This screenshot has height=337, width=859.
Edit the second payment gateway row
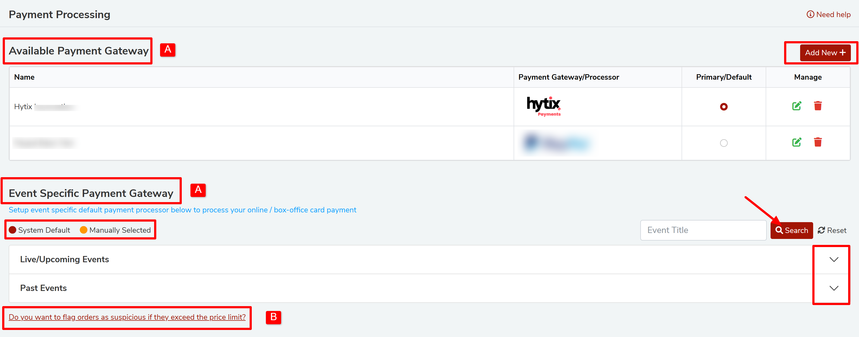796,142
